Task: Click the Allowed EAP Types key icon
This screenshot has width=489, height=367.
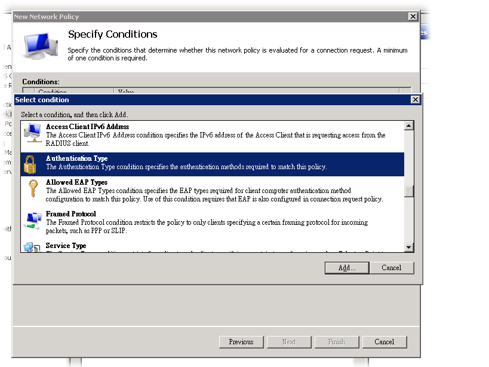Action: pyautogui.click(x=32, y=190)
